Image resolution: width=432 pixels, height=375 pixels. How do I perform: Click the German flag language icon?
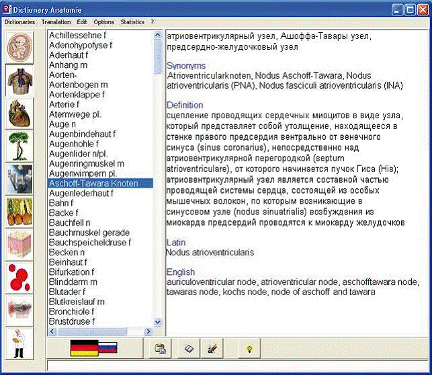click(x=84, y=347)
